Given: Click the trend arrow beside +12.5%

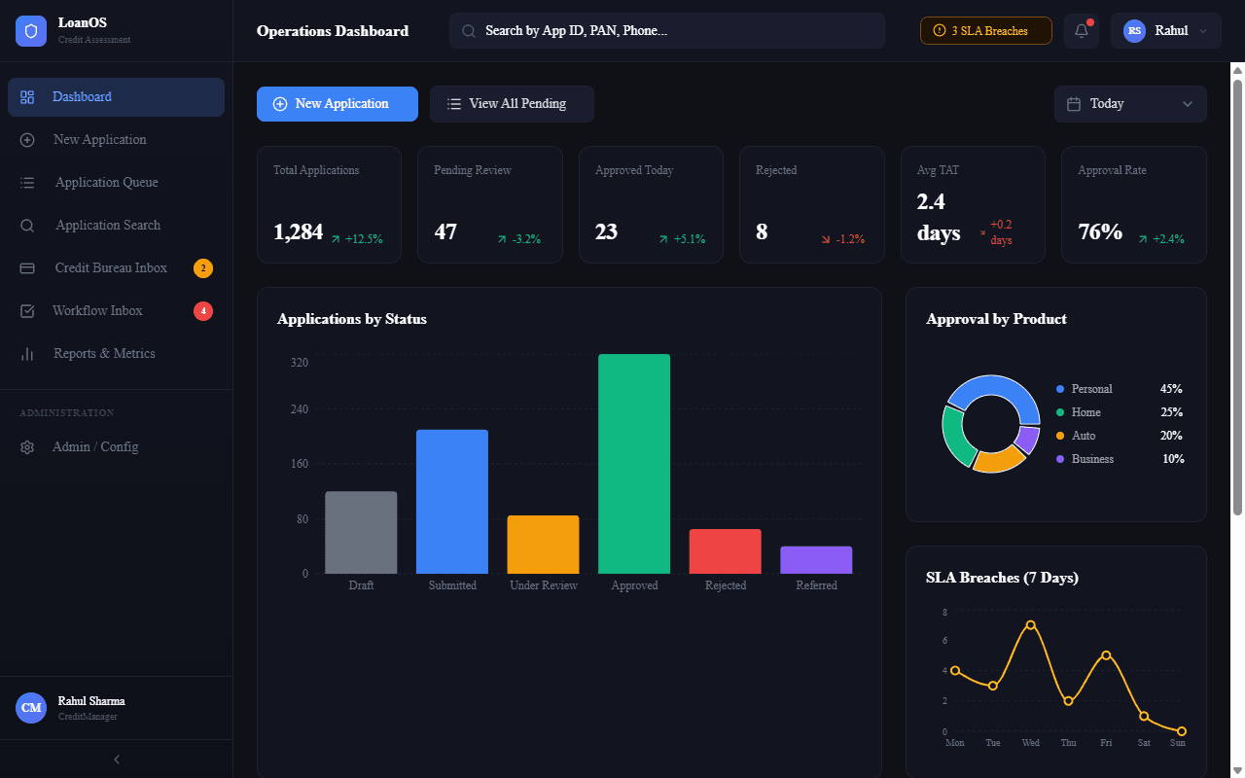Looking at the screenshot, I should click(x=336, y=239).
